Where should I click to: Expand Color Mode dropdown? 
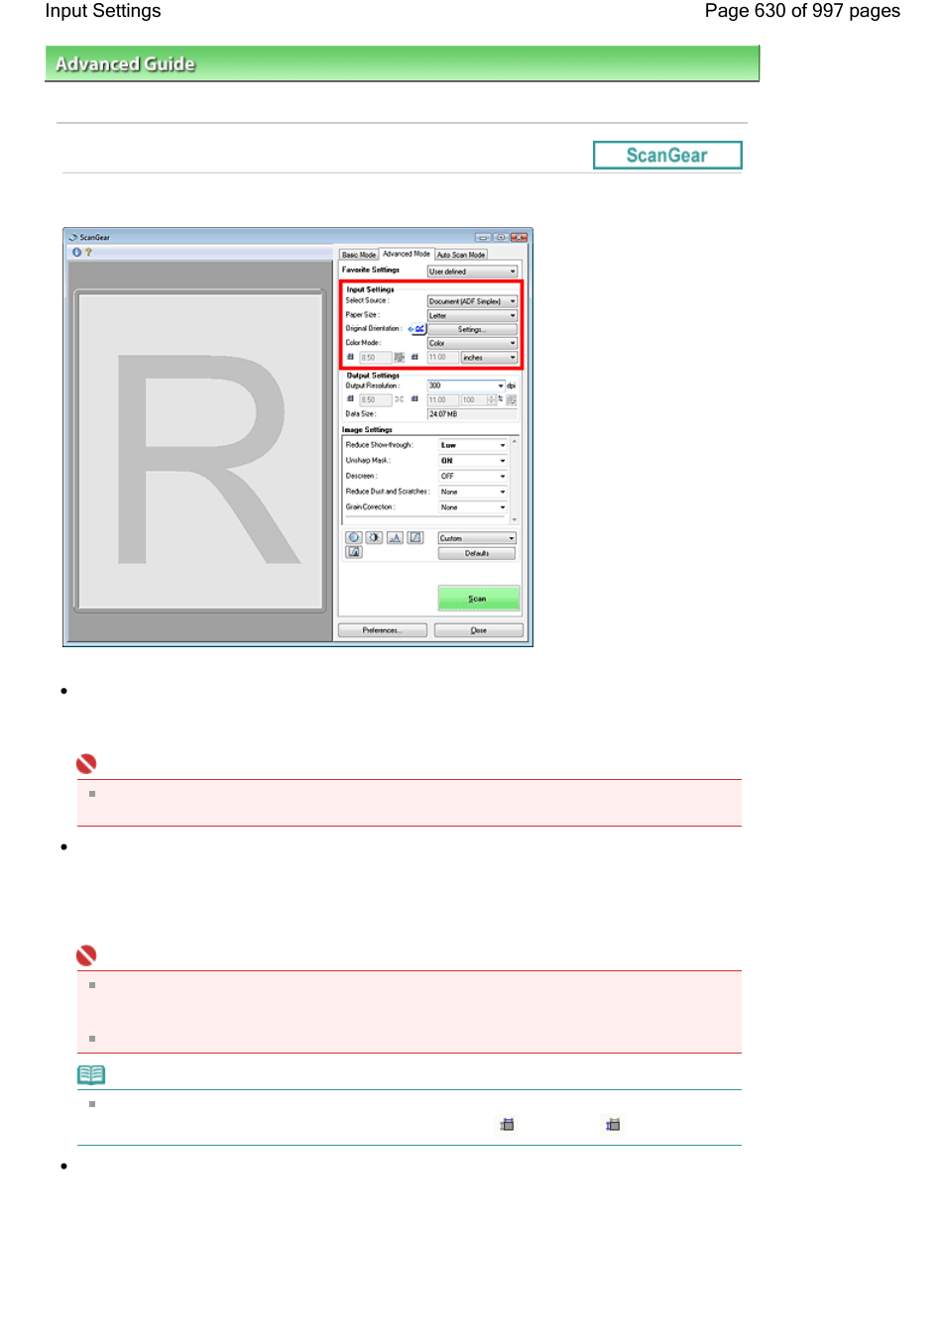472,343
